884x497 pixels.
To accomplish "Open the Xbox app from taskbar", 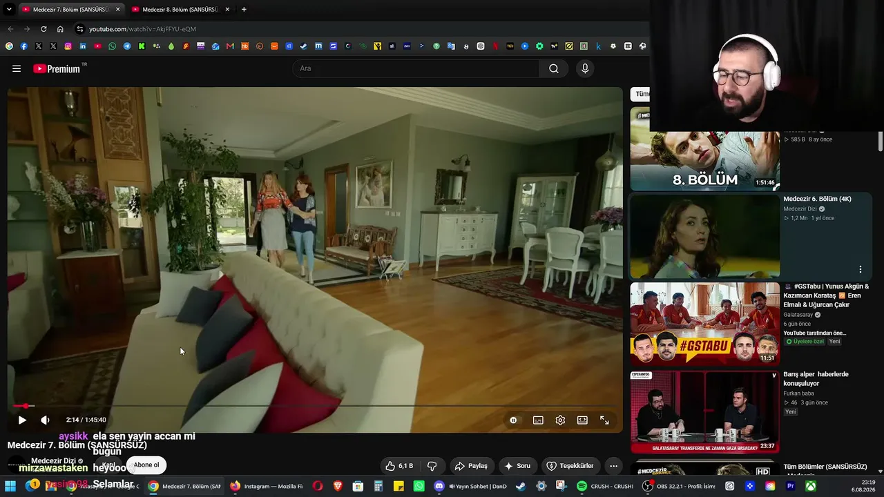I will point(811,486).
